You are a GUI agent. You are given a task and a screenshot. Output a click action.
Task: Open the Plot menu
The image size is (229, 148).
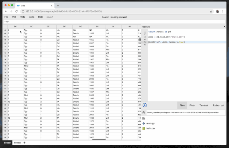(x=14, y=17)
